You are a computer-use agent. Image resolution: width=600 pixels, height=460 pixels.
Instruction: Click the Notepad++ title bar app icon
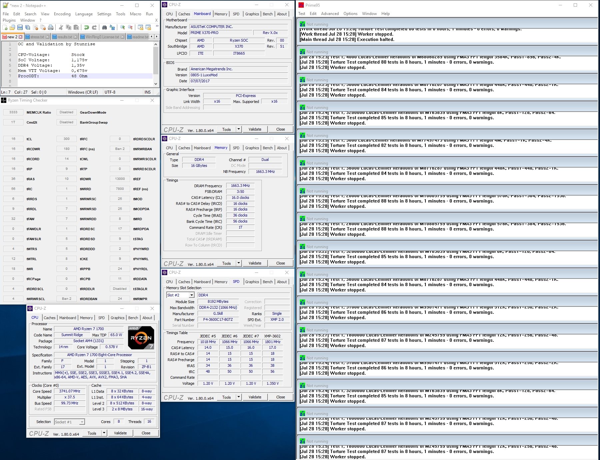click(5, 5)
